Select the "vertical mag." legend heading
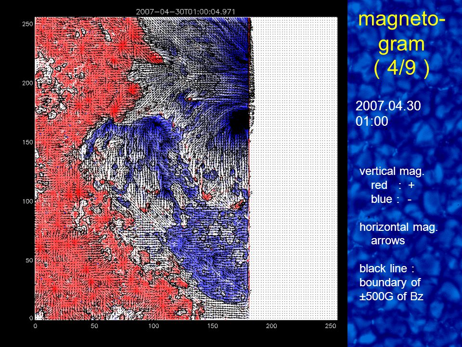The width and height of the screenshot is (462, 347). coord(392,171)
